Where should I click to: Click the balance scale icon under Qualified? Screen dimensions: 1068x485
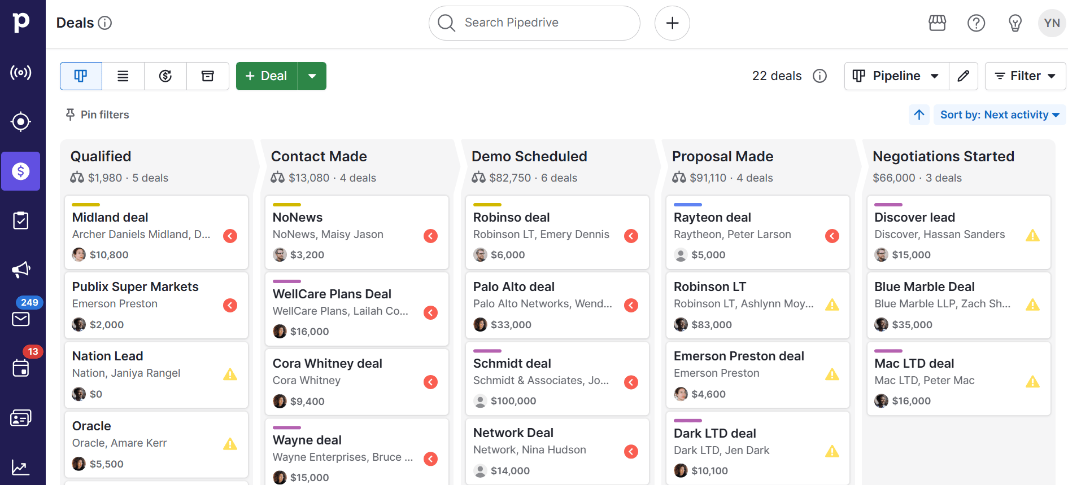point(77,178)
